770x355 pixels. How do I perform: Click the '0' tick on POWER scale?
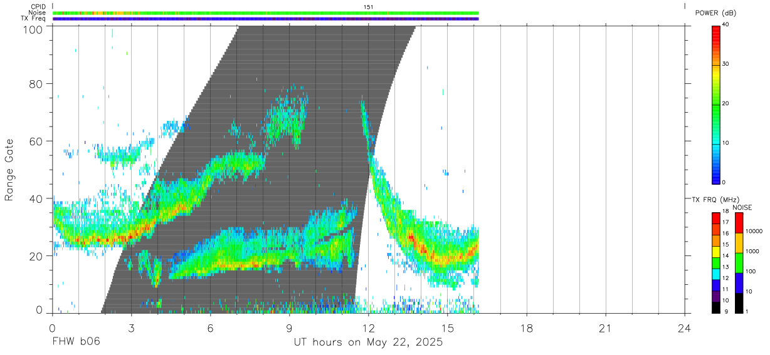pos(724,183)
